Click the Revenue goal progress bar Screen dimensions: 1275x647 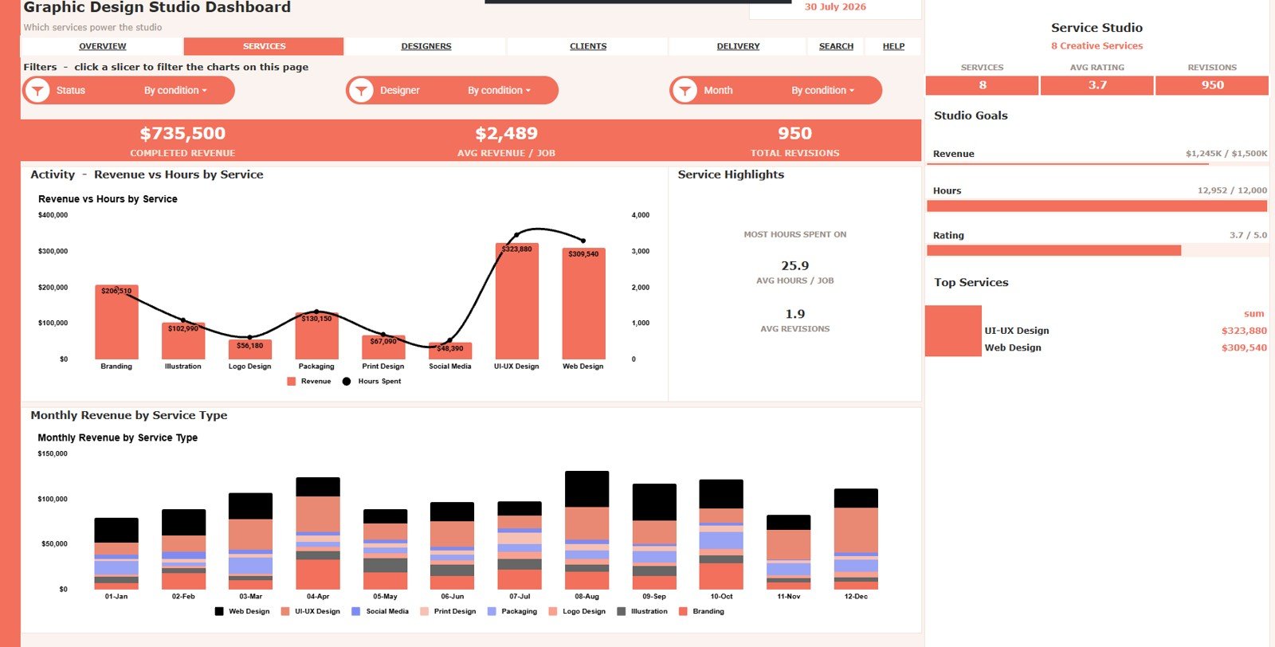point(1096,164)
